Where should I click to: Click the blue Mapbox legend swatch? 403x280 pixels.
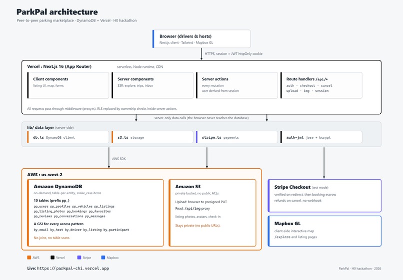tap(103, 258)
